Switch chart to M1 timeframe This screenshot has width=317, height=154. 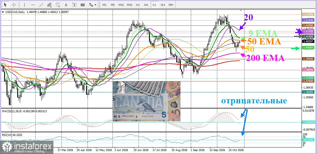coord(104,5)
